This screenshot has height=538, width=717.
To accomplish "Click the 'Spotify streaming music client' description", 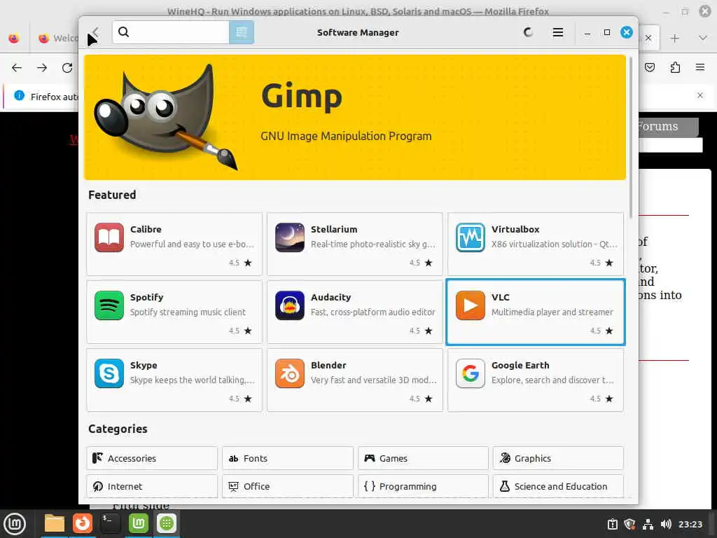I will coord(188,312).
